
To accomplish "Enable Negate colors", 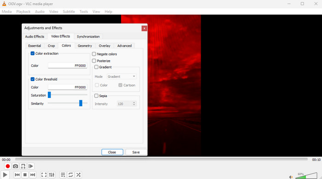I will (x=94, y=54).
